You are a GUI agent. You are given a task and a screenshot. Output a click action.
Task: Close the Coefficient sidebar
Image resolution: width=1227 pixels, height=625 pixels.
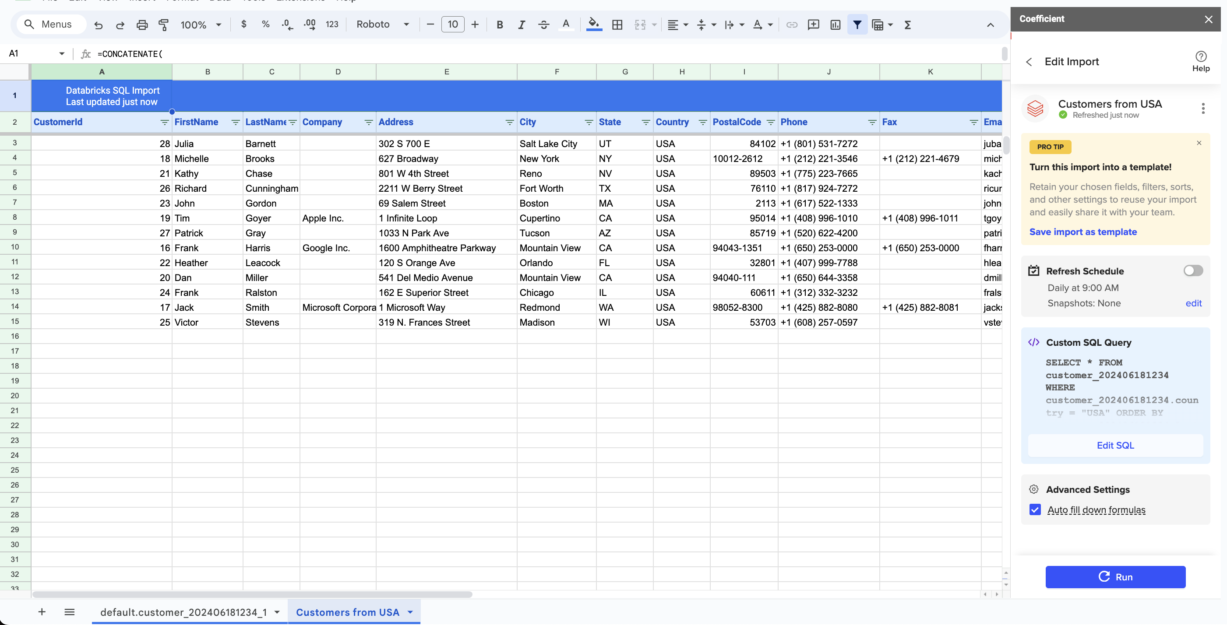pos(1209,19)
